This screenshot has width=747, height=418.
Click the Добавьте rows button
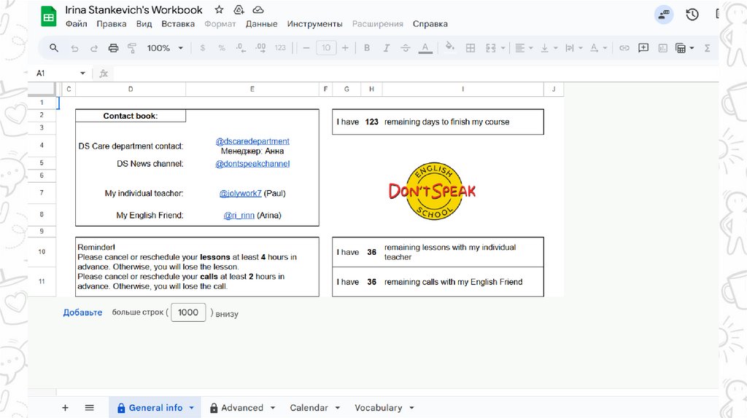82,312
